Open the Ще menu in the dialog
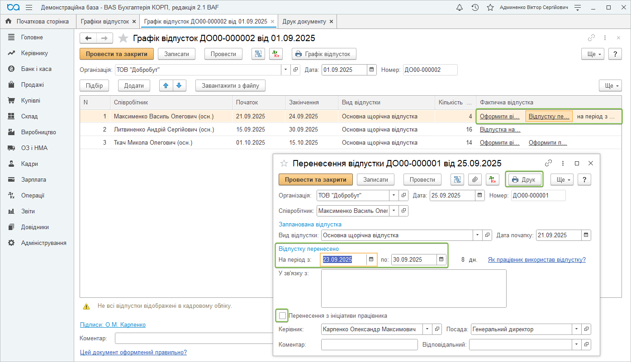The height and width of the screenshot is (362, 631). click(562, 179)
